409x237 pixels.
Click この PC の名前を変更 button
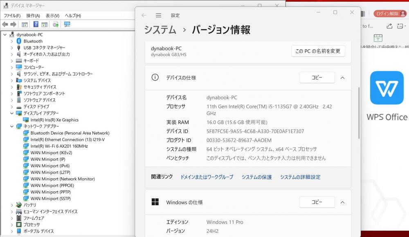[x=318, y=51]
